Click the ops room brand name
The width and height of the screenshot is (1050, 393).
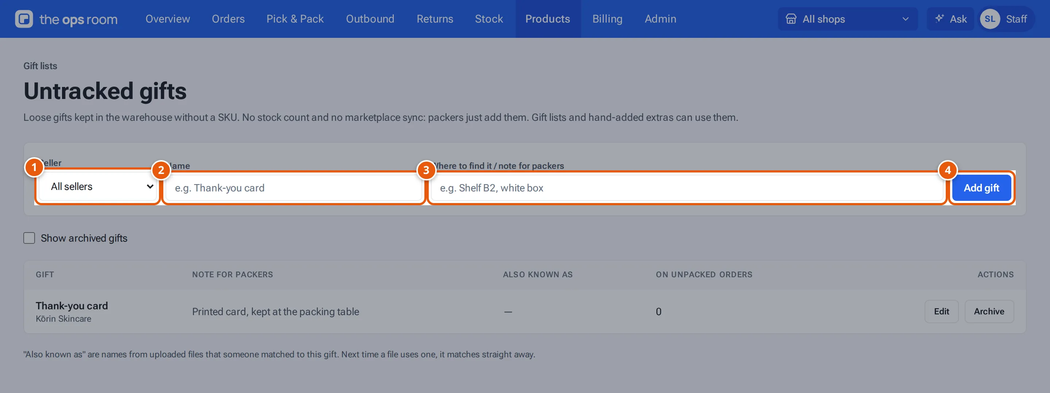click(78, 19)
